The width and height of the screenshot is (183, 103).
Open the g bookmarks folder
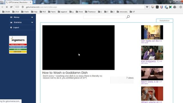pyautogui.click(x=71, y=12)
